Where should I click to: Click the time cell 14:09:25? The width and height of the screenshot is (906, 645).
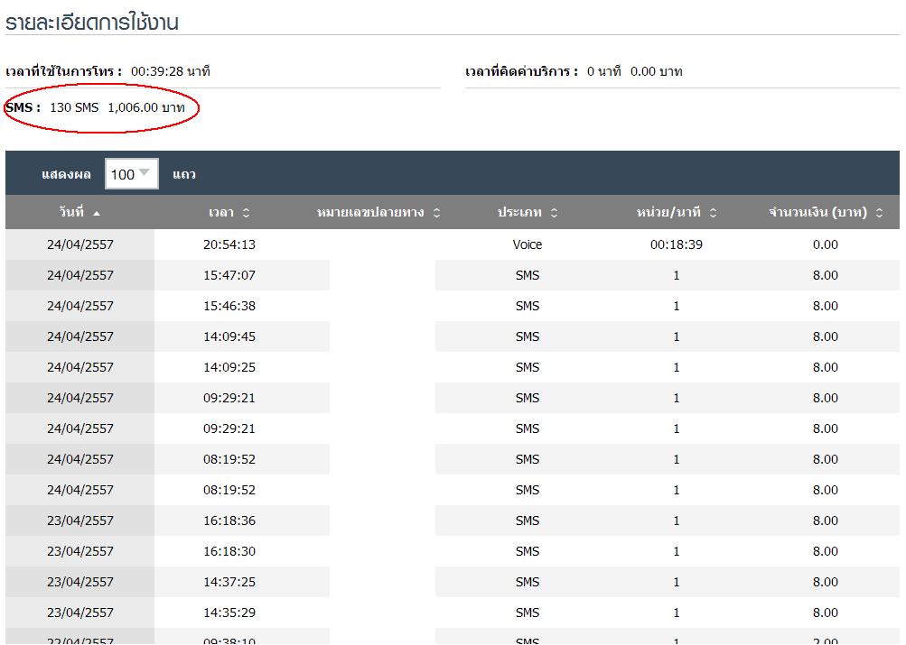[229, 367]
